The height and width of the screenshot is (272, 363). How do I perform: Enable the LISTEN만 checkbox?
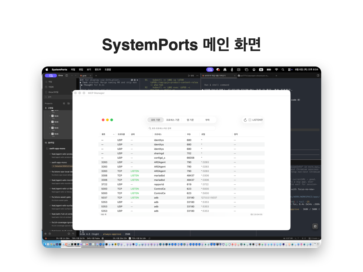pyautogui.click(x=250, y=120)
